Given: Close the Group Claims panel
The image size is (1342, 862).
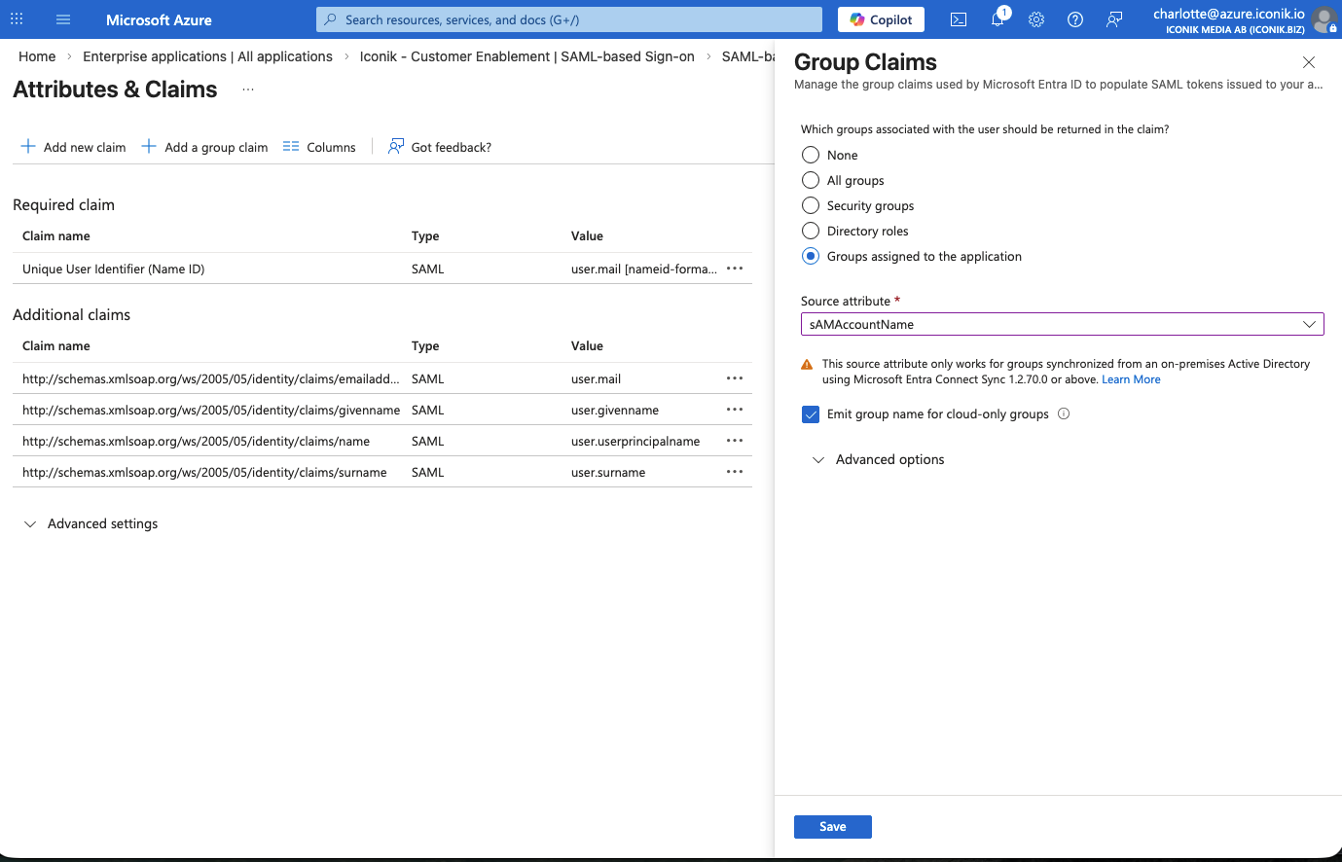Looking at the screenshot, I should tap(1309, 62).
